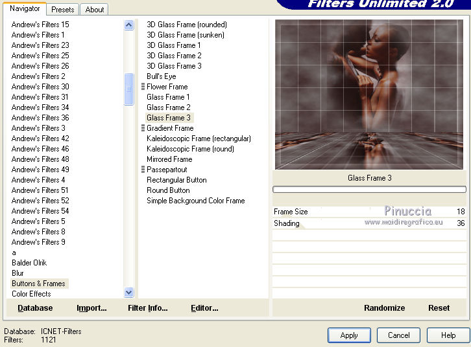This screenshot has height=347, width=471.
Task: Select Andrew's Filters 9 category
Action: [38, 242]
